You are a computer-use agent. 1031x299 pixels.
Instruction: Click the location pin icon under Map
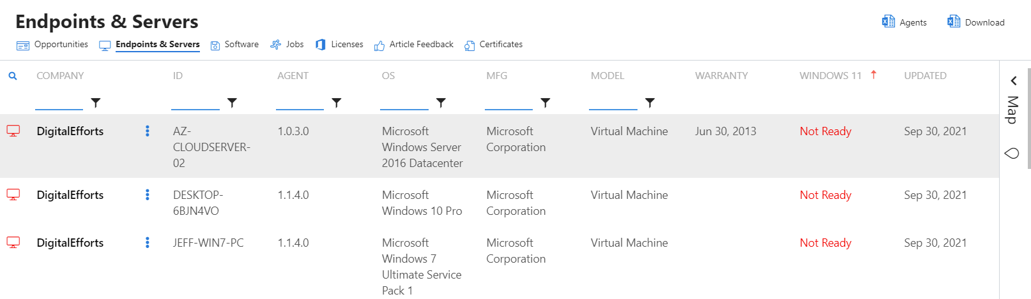[1012, 153]
